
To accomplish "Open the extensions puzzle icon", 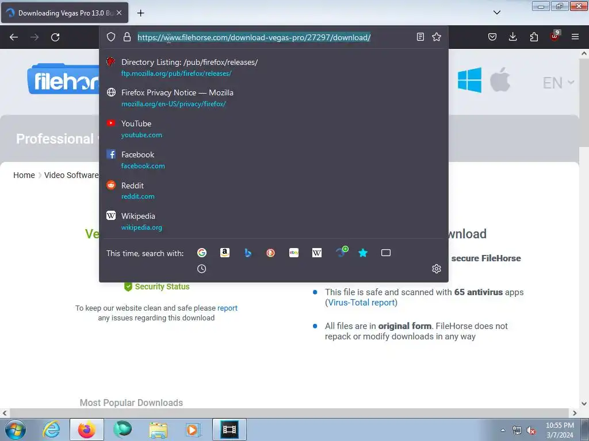I will (534, 37).
